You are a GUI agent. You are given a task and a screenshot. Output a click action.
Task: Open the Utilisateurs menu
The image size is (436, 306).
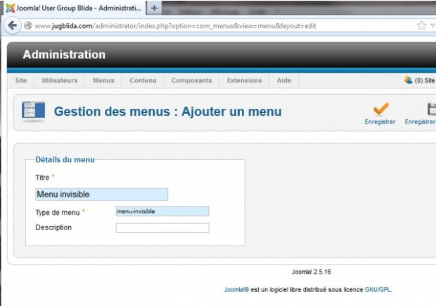point(60,81)
